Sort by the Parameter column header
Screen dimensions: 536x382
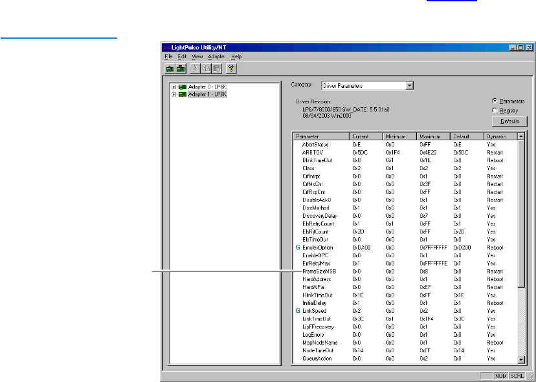[x=321, y=136]
